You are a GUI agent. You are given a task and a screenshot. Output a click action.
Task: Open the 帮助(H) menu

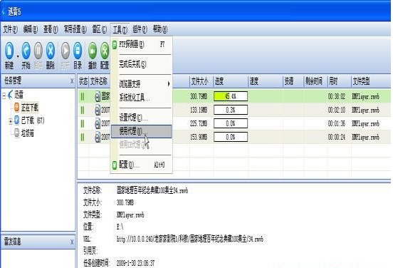pyautogui.click(x=160, y=29)
